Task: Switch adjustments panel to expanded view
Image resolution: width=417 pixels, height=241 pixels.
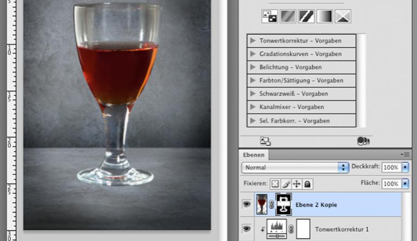Action: [x=265, y=141]
